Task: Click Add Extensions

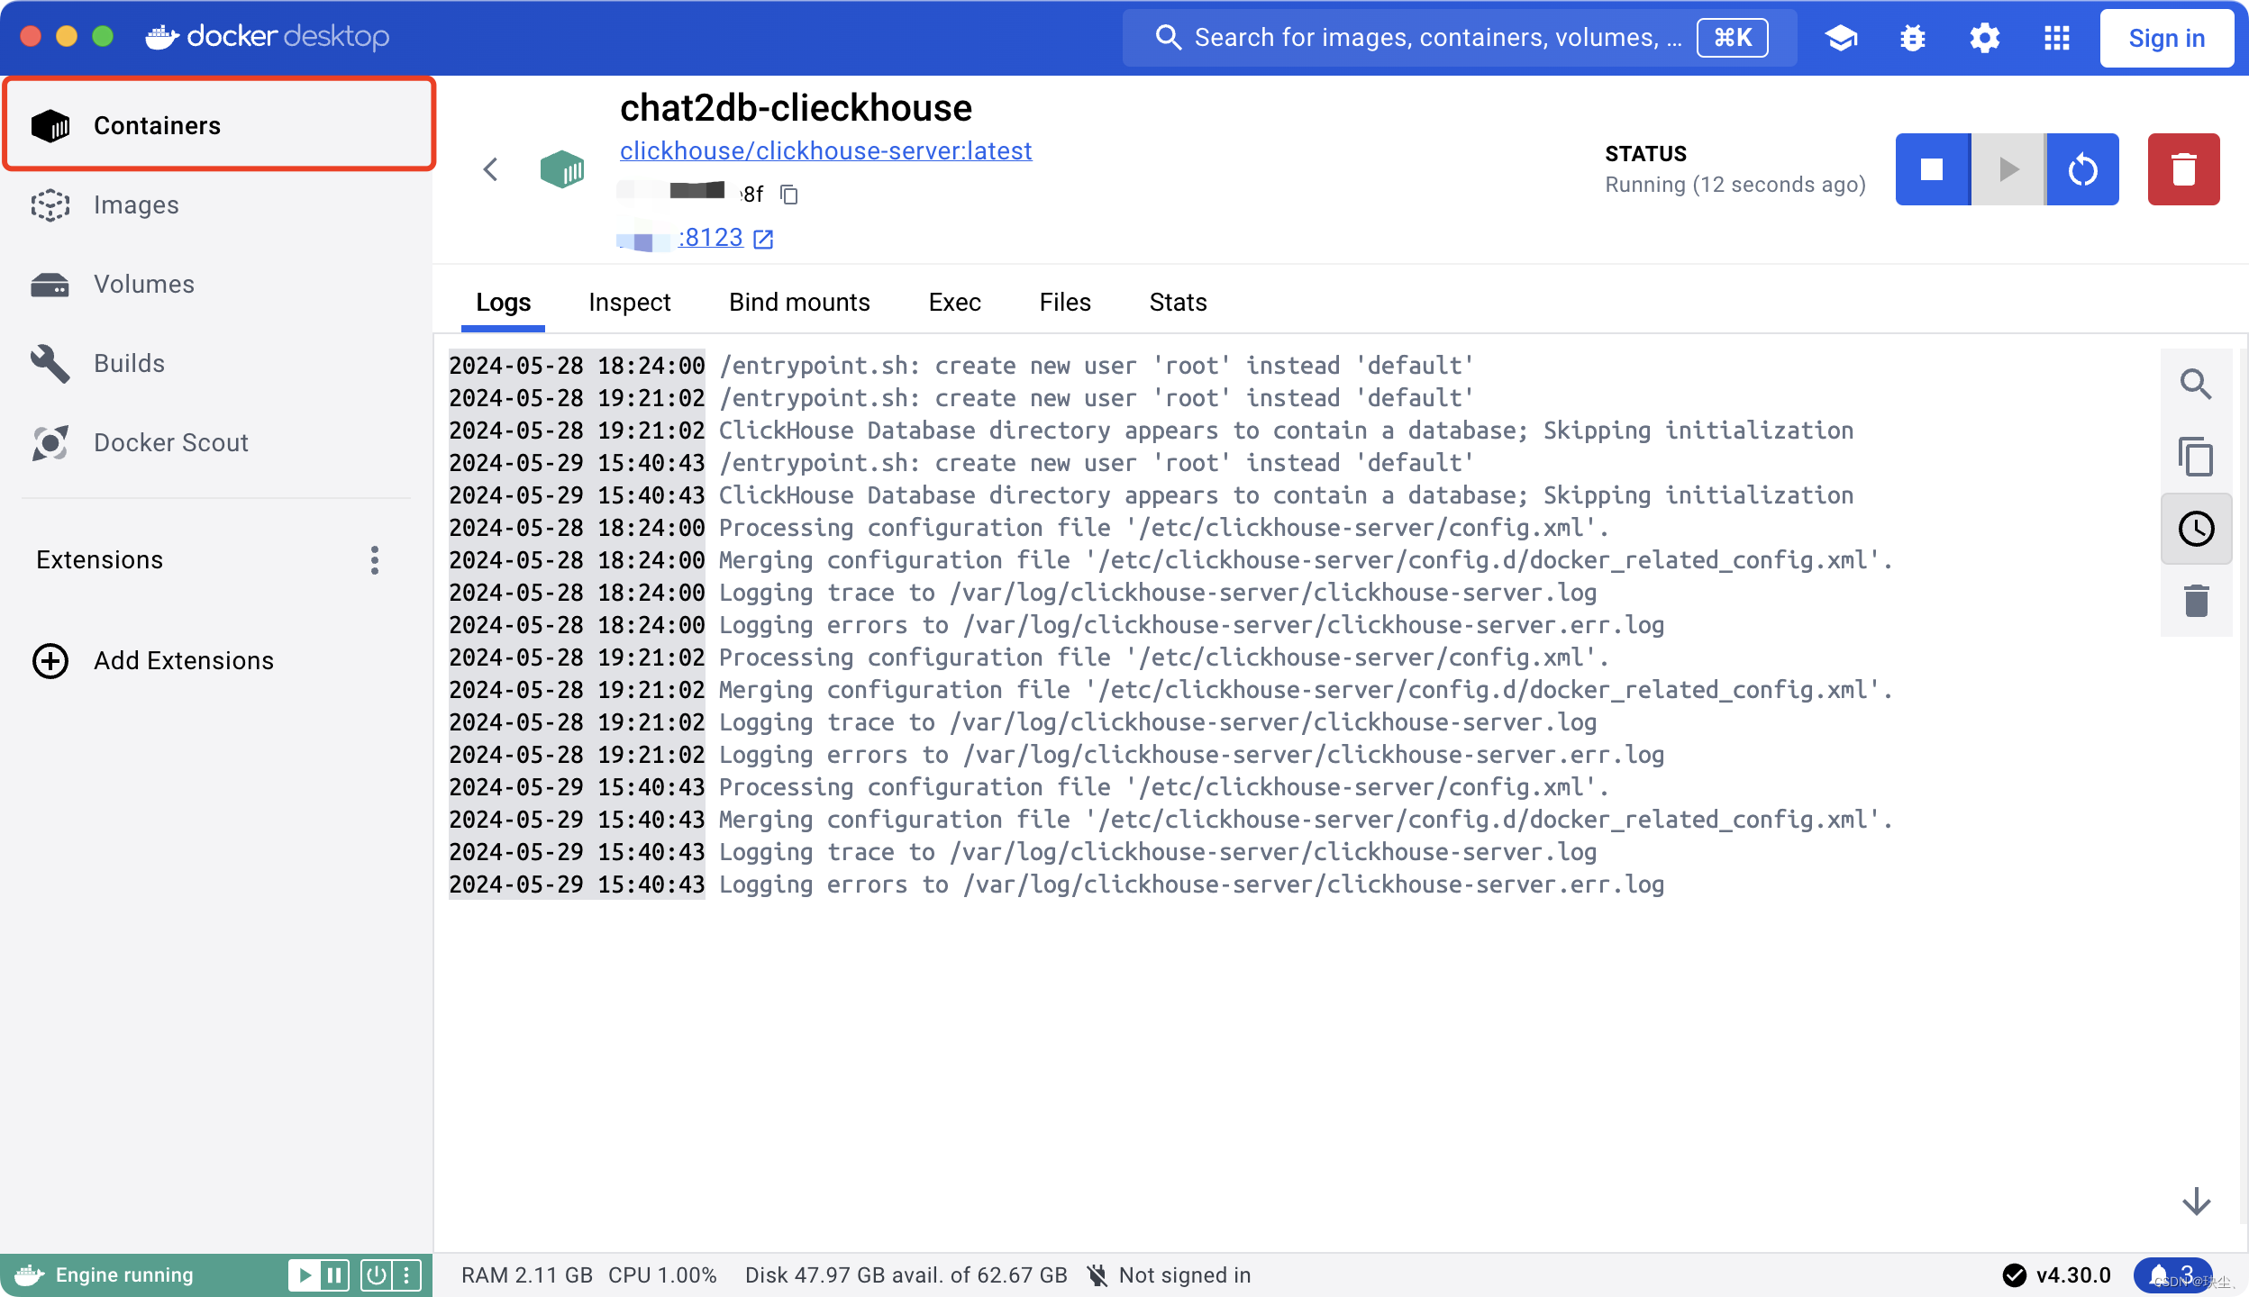Action: point(153,661)
